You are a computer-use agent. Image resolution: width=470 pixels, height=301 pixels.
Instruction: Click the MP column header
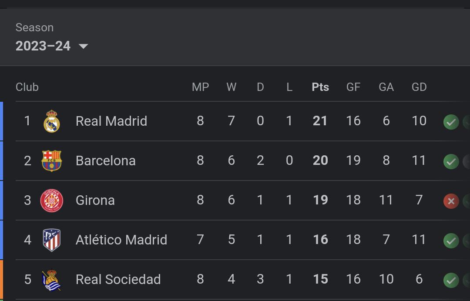(x=200, y=87)
